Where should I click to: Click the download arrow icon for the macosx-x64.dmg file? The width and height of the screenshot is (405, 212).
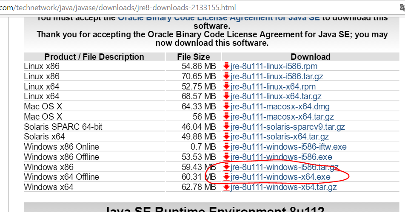coord(226,106)
